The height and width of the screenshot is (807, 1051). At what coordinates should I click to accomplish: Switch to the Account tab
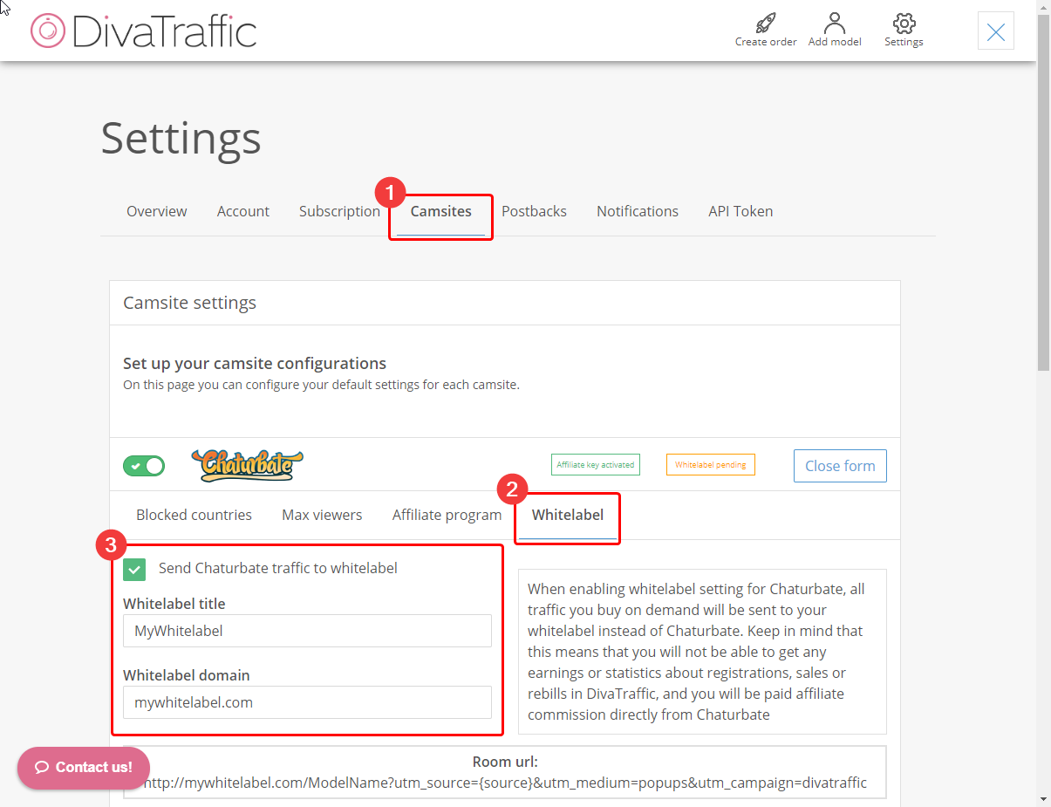pyautogui.click(x=243, y=211)
